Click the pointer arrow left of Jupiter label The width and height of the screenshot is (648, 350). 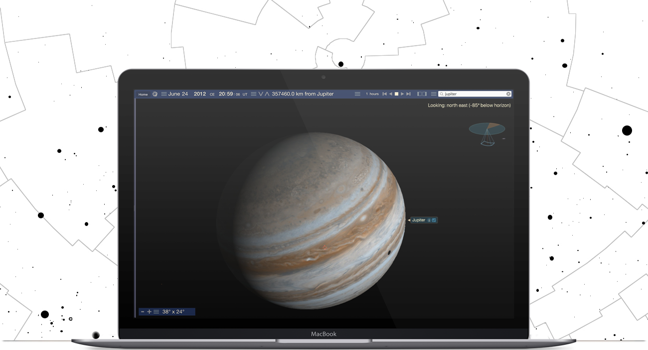click(409, 220)
